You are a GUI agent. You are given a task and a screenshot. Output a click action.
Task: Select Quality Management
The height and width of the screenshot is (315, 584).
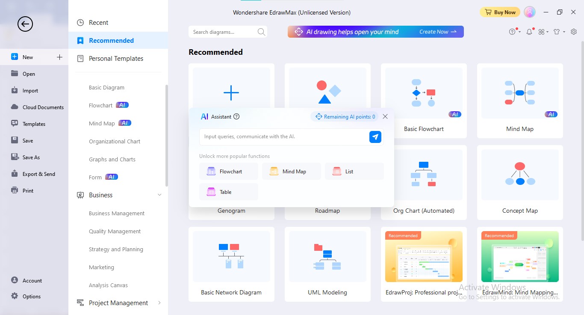tap(115, 231)
